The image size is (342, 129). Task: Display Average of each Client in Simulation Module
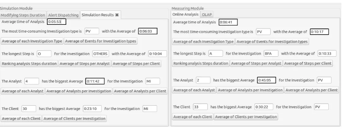click(x=21, y=118)
